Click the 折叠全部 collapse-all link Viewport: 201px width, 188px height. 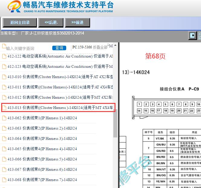click(100, 47)
